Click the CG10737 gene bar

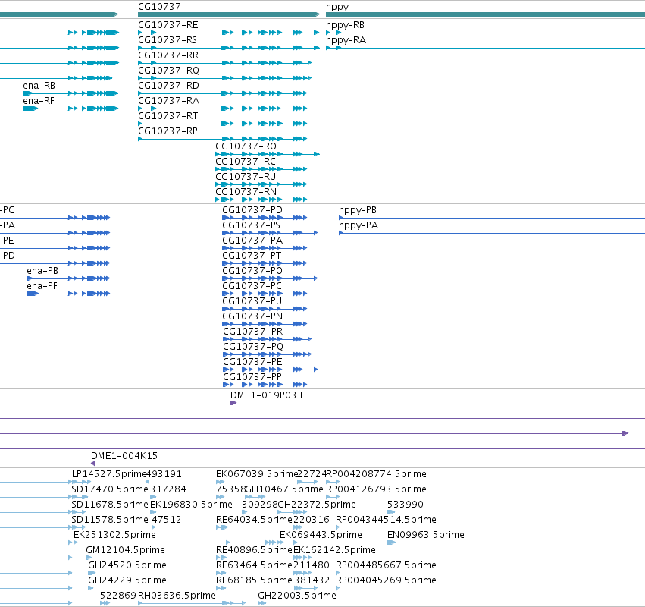tap(229, 14)
